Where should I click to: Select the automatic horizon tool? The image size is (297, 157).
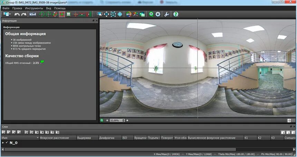click(82, 14)
